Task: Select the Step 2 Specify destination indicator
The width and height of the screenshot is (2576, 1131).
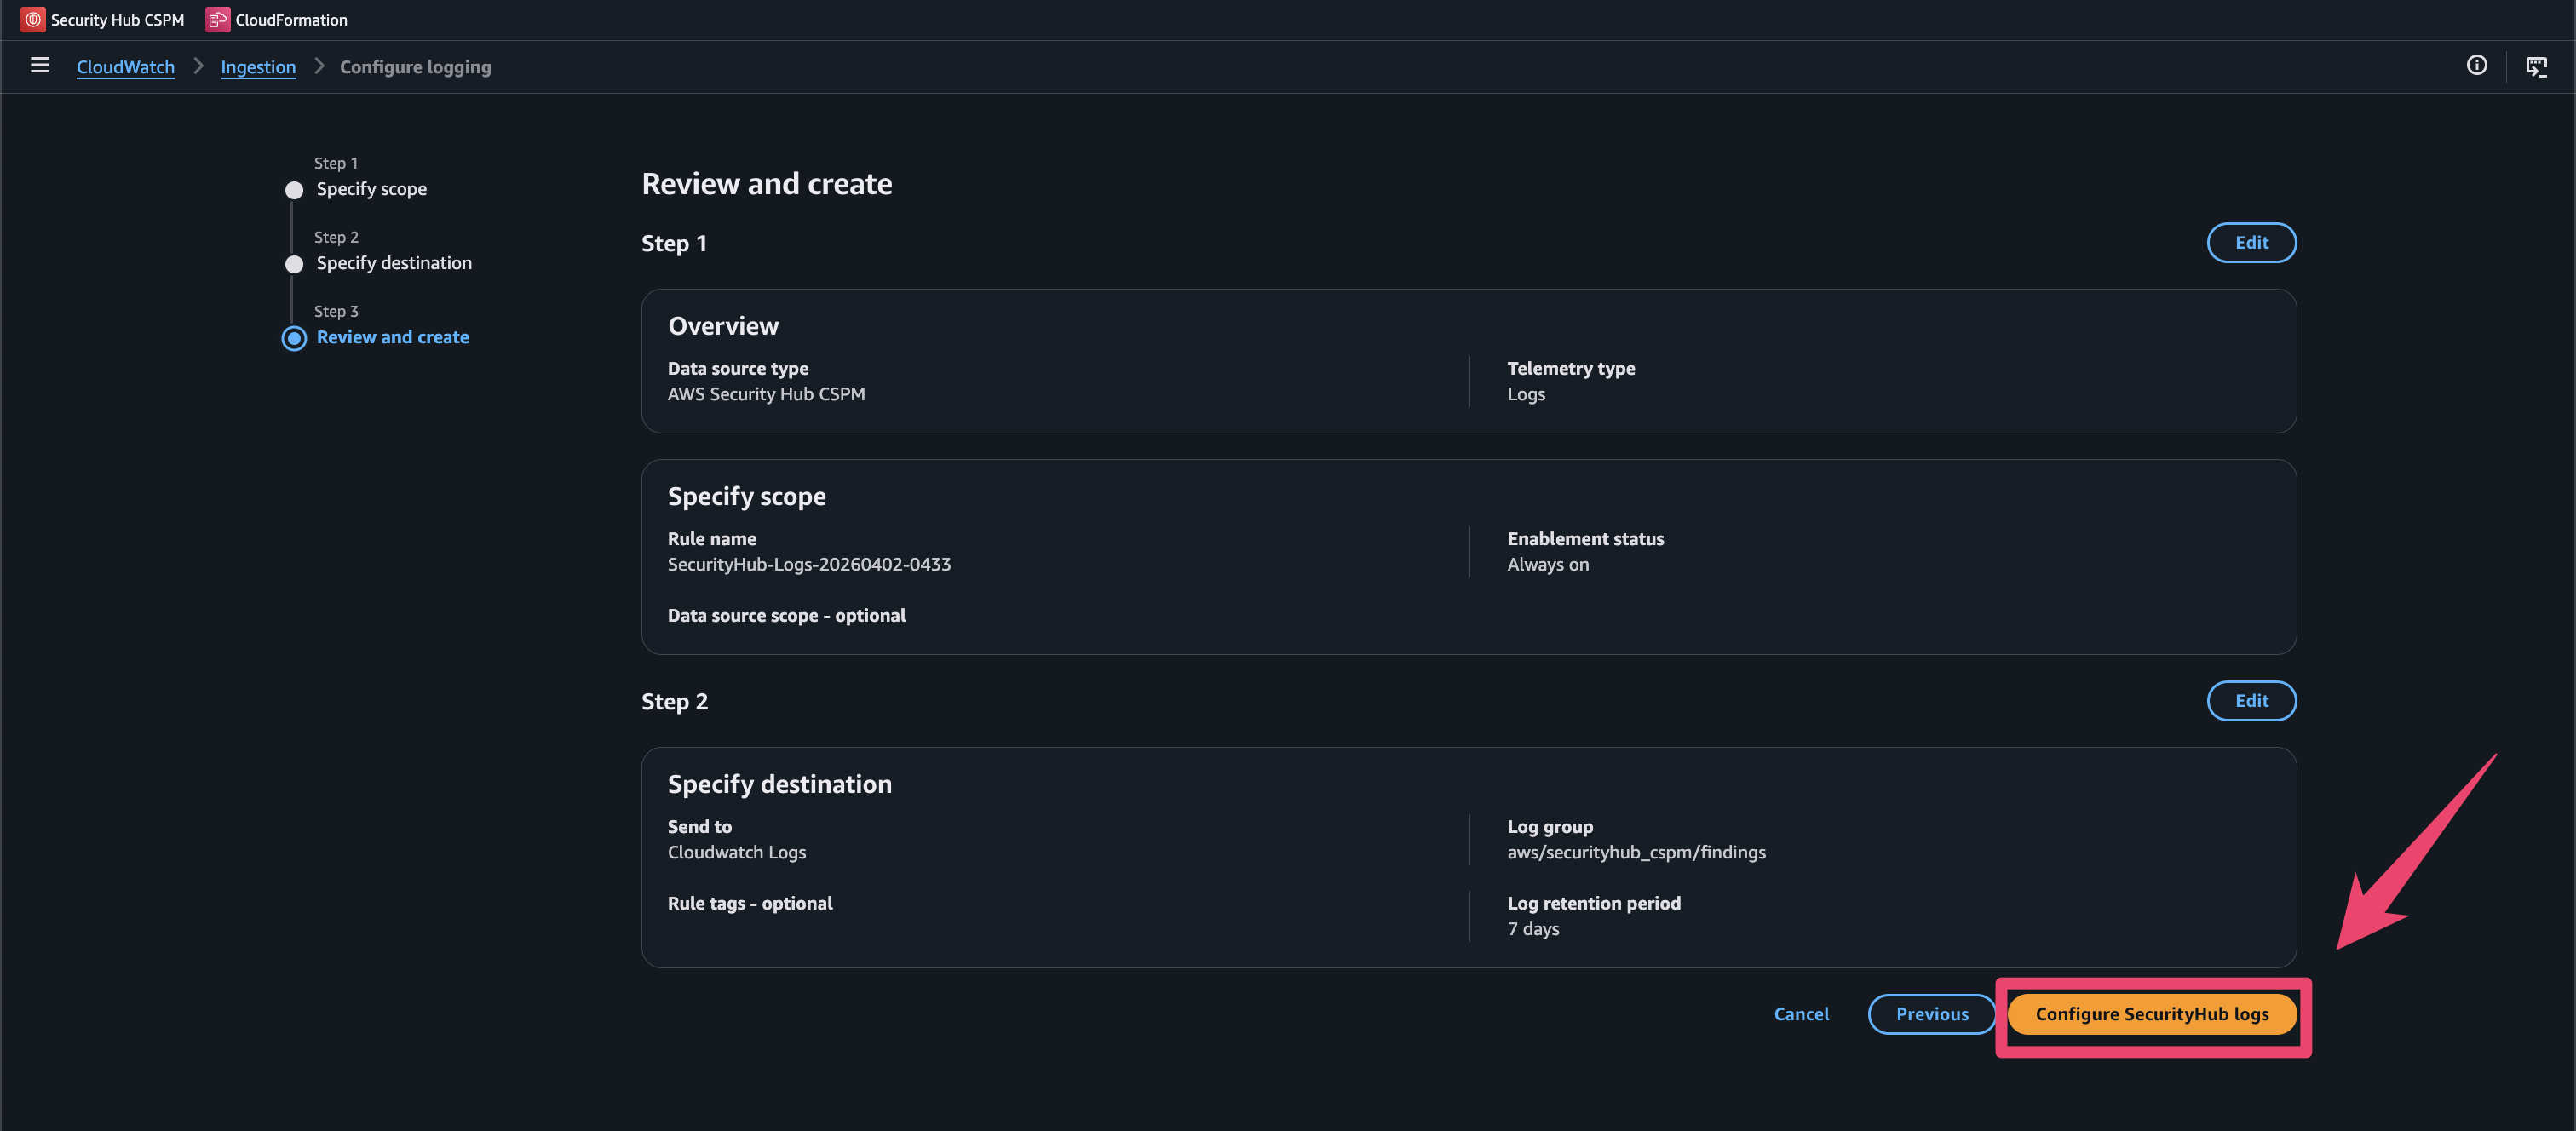Action: pos(294,264)
